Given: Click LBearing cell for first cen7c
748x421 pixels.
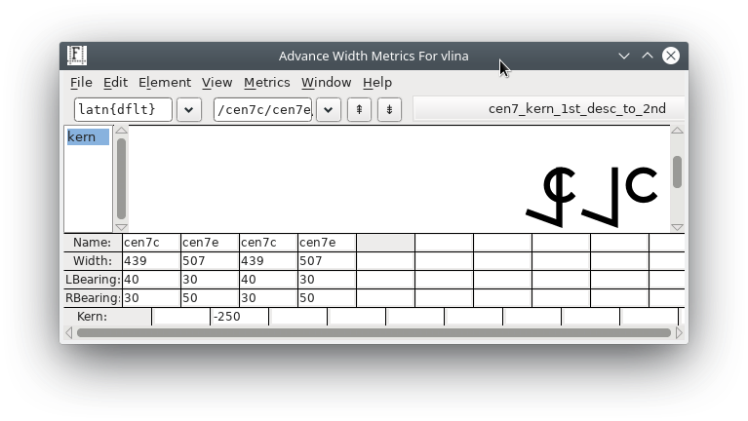Looking at the screenshot, I should 151,280.
